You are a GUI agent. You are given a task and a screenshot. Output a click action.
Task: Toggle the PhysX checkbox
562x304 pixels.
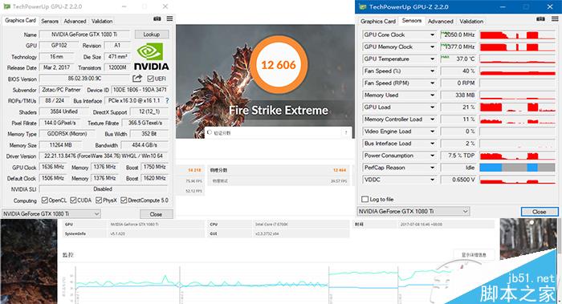[x=99, y=201]
